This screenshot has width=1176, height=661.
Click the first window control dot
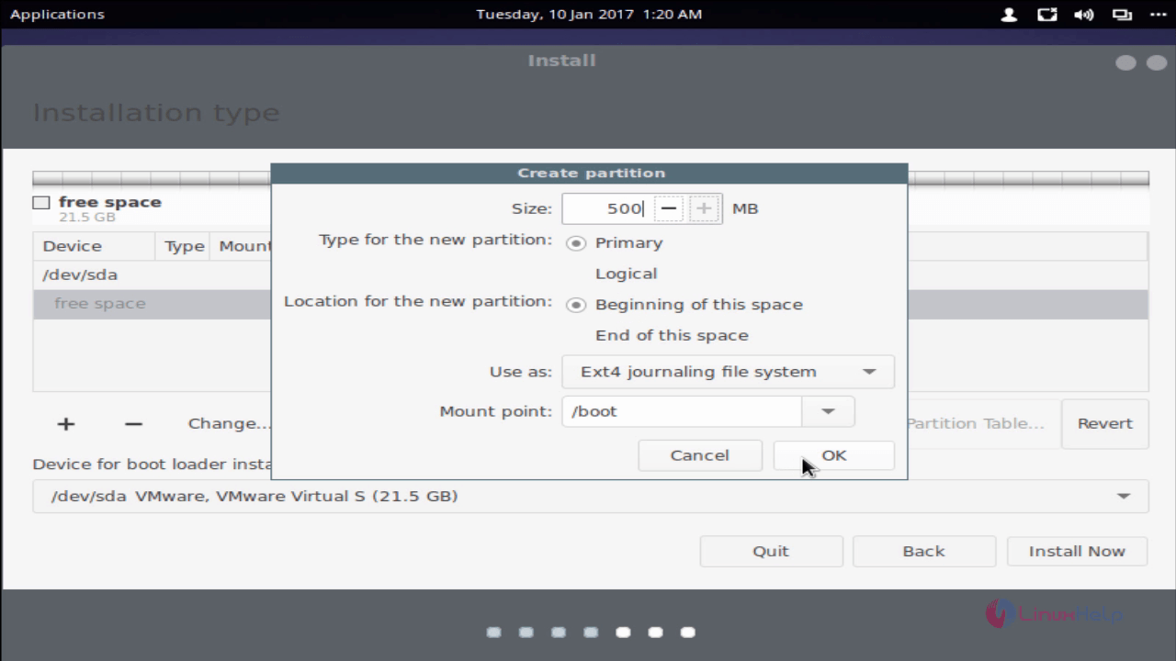1125,63
